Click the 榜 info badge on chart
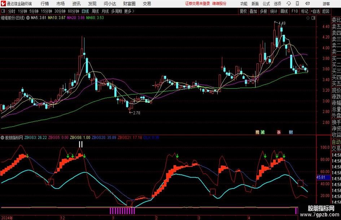 click(x=258, y=132)
